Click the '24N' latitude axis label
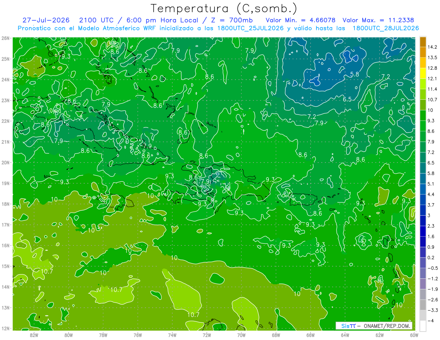The height and width of the screenshot is (340, 440). click(x=5, y=80)
